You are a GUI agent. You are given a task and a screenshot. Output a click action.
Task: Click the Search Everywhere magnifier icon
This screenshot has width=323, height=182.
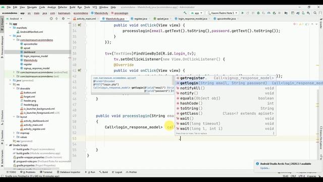coord(315,13)
